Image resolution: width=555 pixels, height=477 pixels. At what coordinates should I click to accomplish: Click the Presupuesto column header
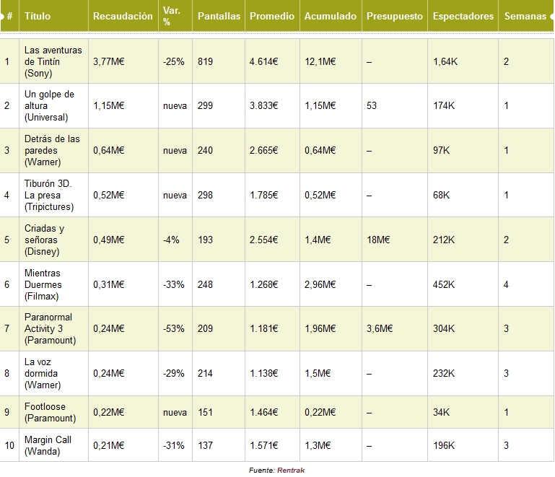point(395,16)
